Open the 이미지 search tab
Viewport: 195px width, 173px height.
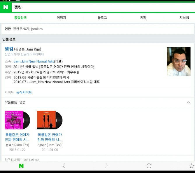coord(62,18)
